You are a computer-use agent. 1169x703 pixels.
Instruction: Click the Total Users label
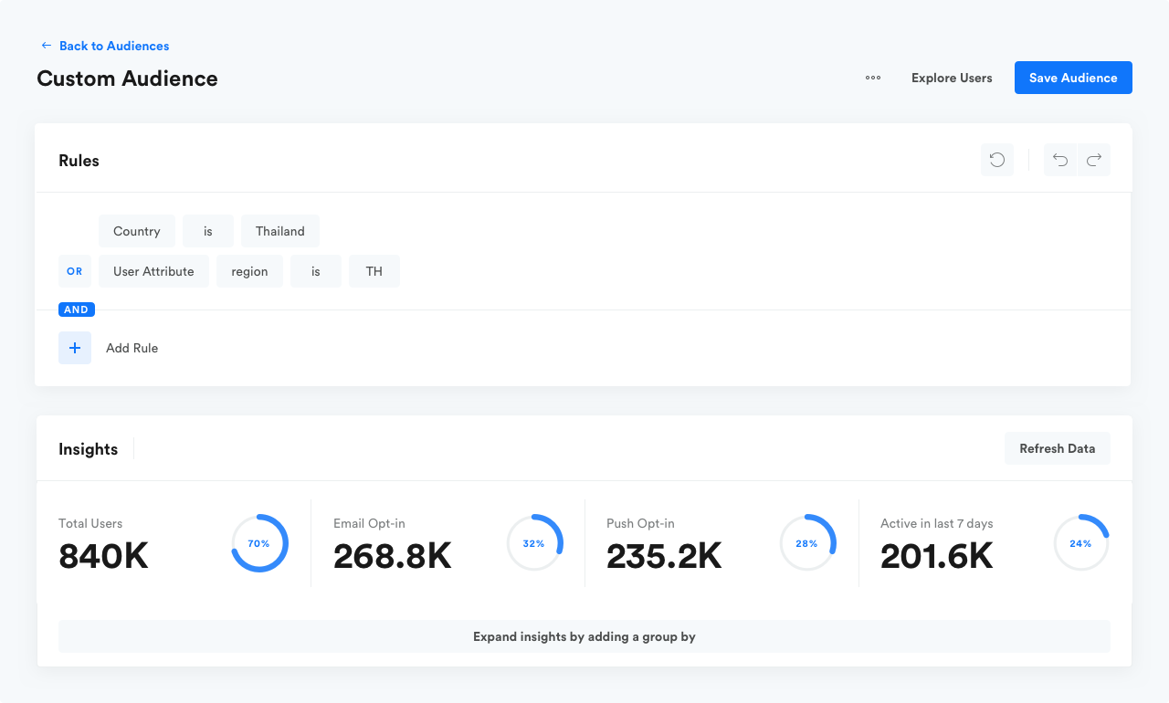[90, 523]
